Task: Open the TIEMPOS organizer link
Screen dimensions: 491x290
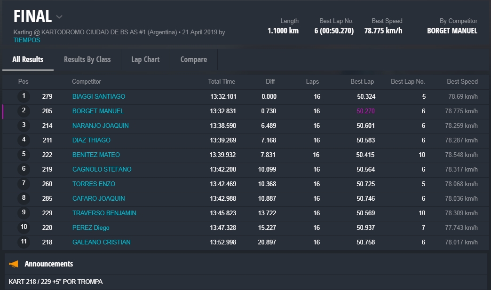Action: click(27, 40)
